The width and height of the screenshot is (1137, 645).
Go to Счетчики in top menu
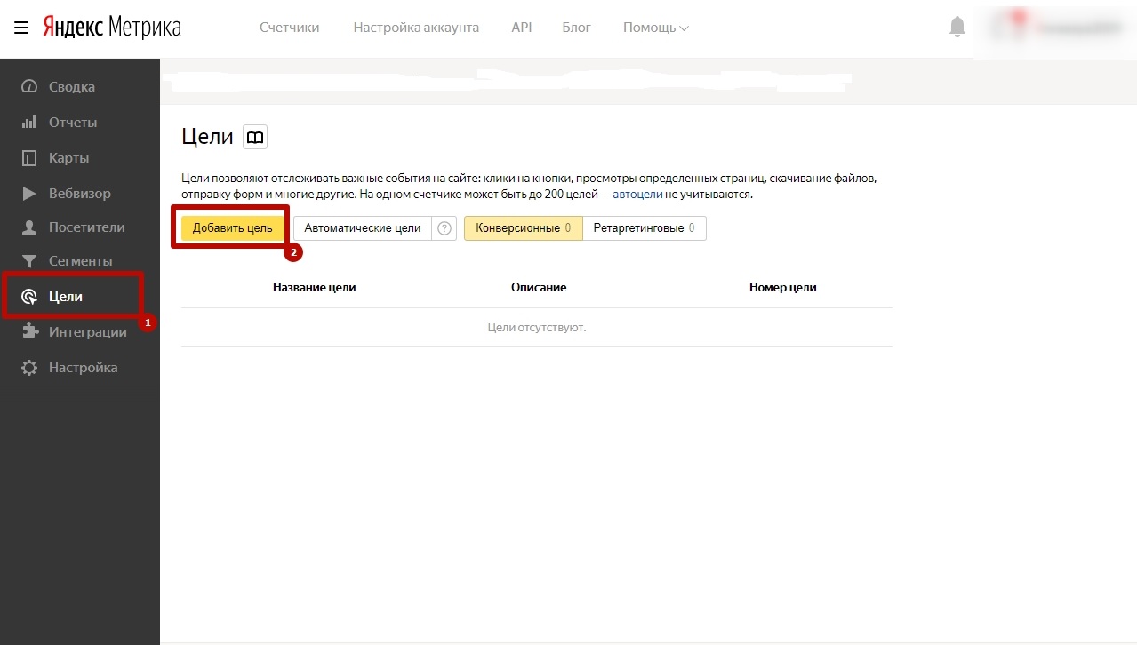(x=289, y=28)
